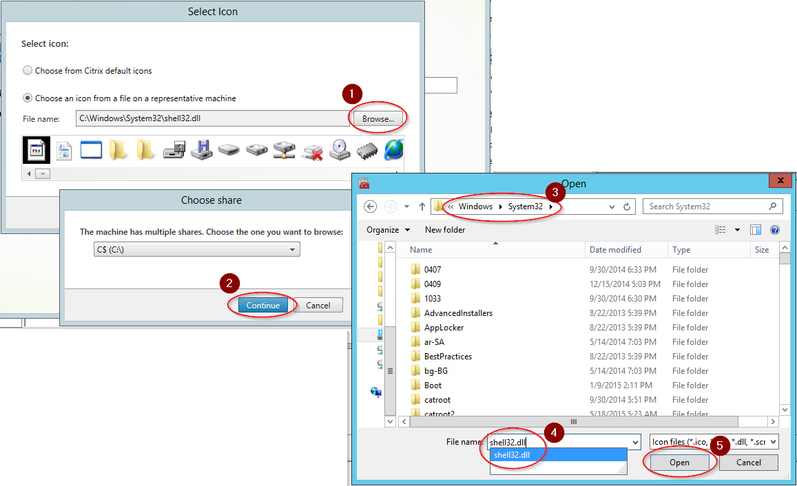This screenshot has width=797, height=486.
Task: Click Continue in Choose share dialog
Action: (262, 305)
